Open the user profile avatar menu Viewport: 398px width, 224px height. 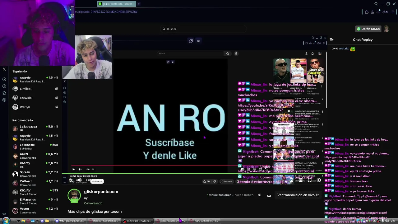tap(386, 29)
